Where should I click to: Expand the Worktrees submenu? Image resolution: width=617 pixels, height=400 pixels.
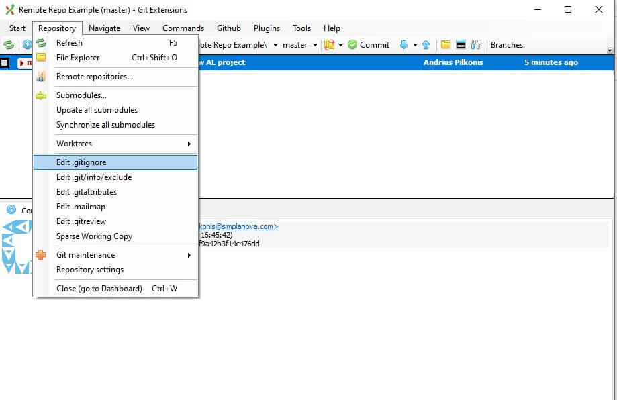click(x=115, y=144)
